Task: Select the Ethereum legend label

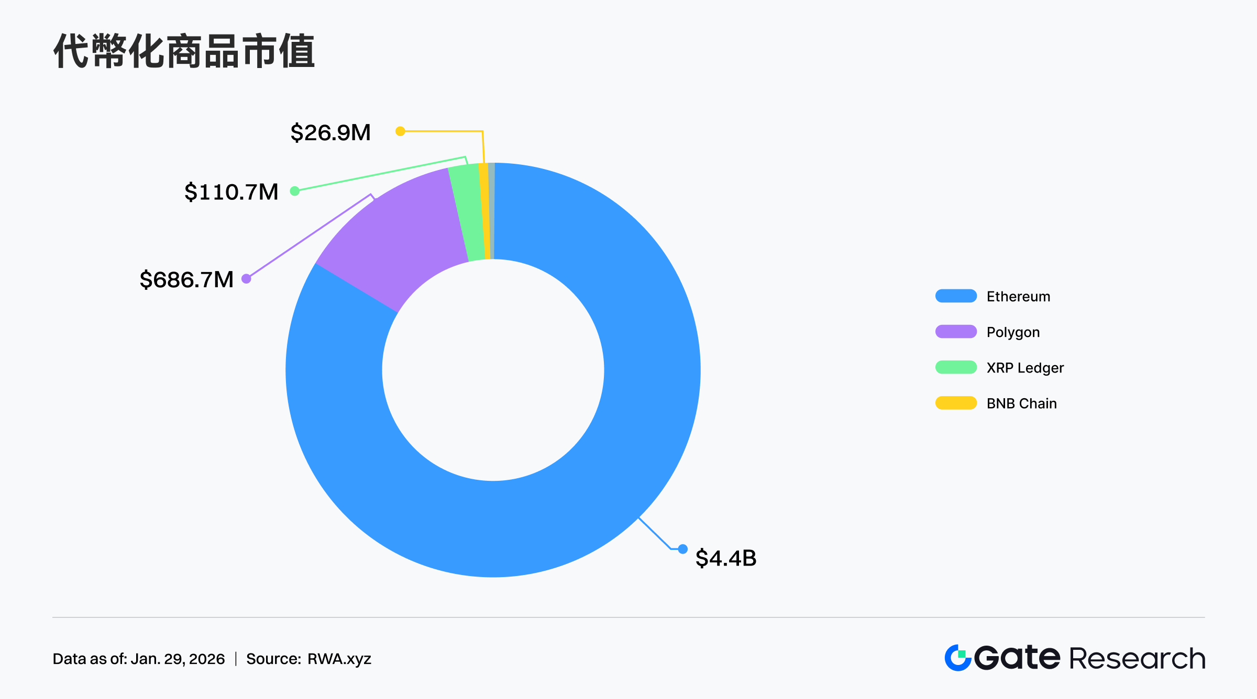Action: (x=1018, y=297)
